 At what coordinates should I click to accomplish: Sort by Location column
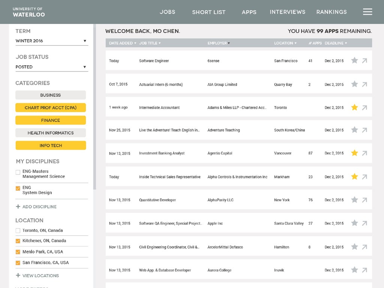285,43
